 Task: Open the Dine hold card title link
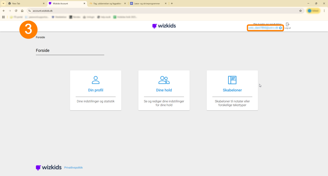coord(164,90)
